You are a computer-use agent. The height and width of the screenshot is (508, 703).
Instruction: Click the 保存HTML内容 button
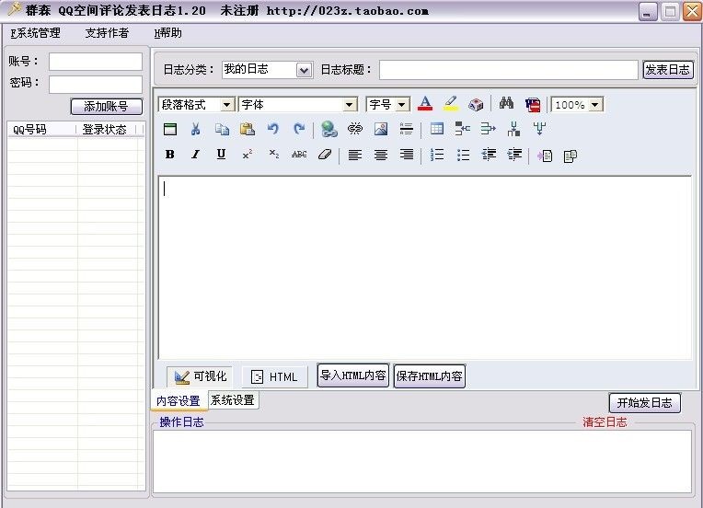[430, 375]
